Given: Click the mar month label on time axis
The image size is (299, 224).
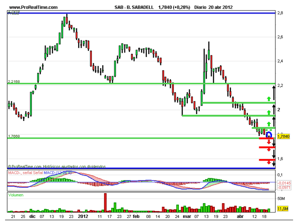Looking at the screenshot, I should pyautogui.click(x=187, y=216).
